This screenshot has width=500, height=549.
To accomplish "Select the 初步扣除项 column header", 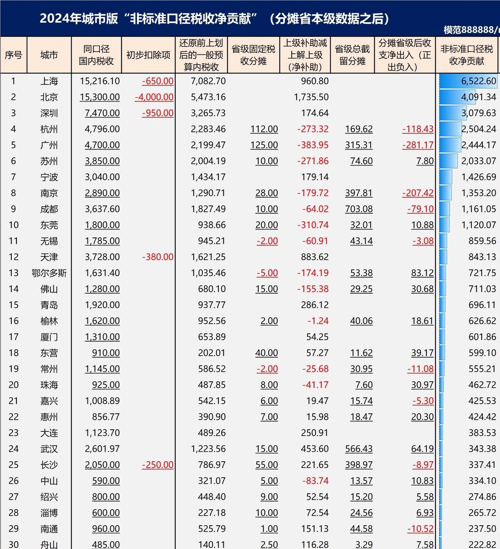I will [x=148, y=55].
